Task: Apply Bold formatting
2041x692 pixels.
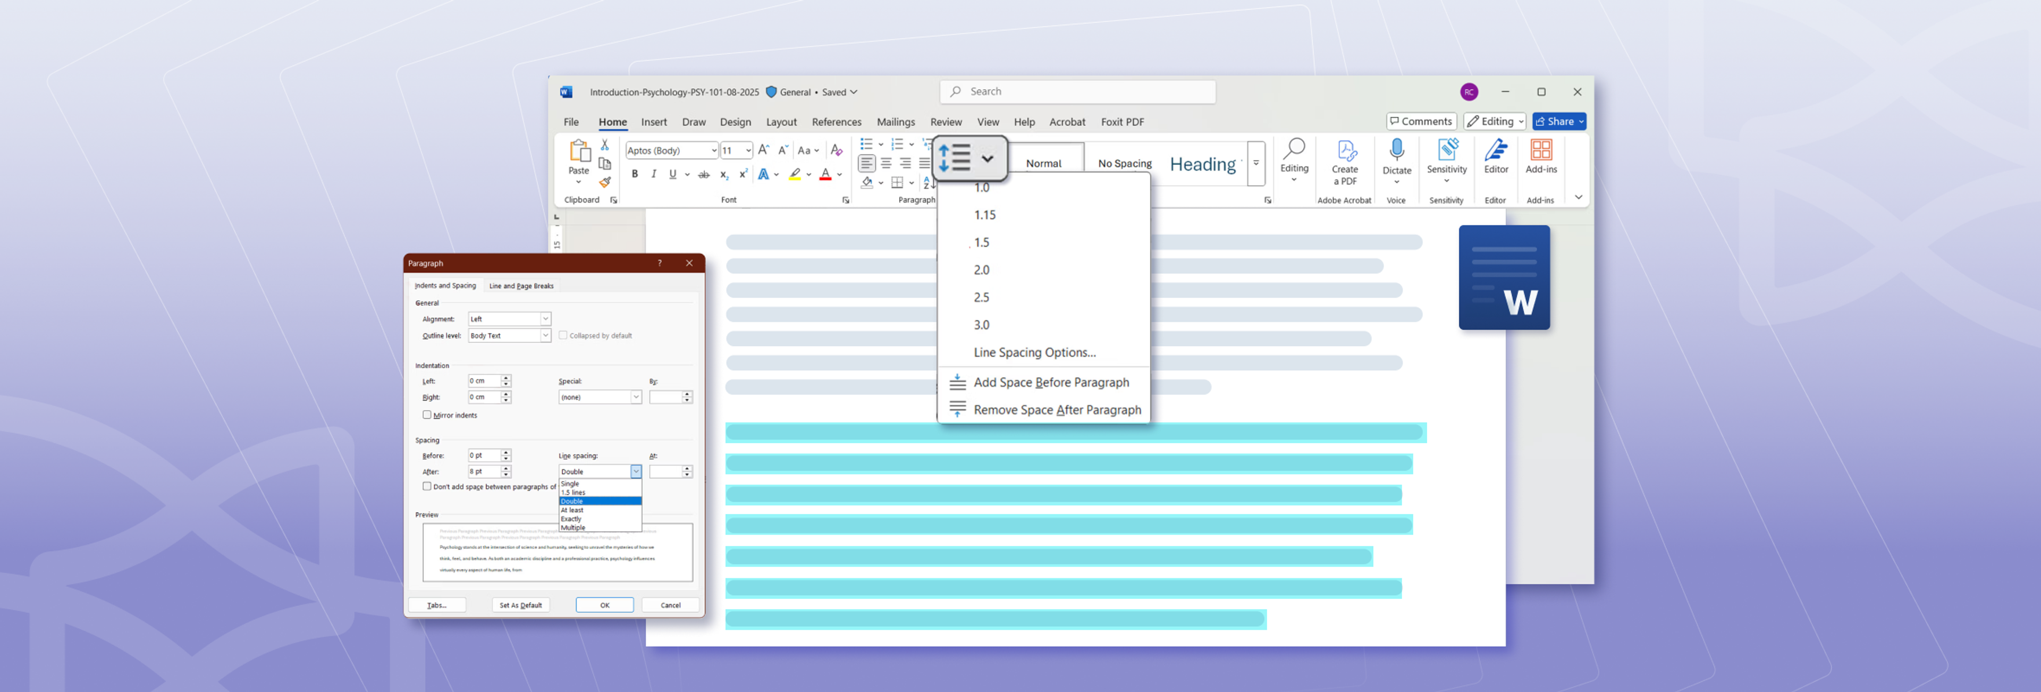Action: [x=635, y=174]
